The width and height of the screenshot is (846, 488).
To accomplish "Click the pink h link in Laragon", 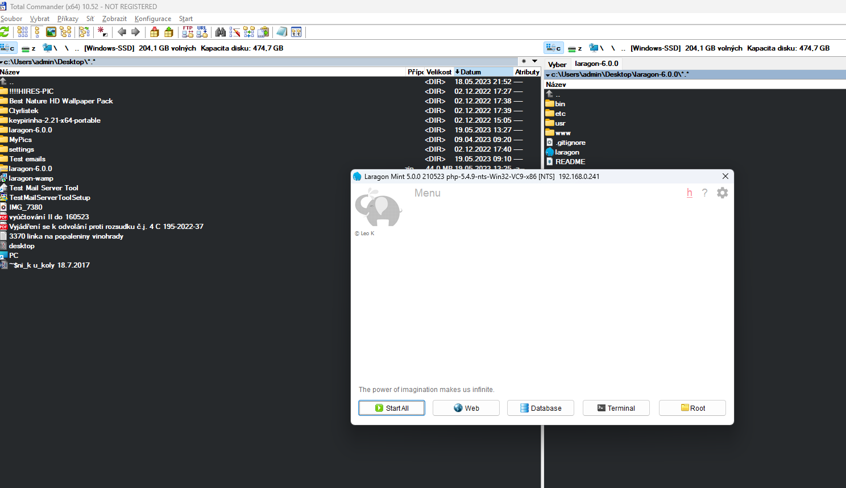I will click(690, 193).
